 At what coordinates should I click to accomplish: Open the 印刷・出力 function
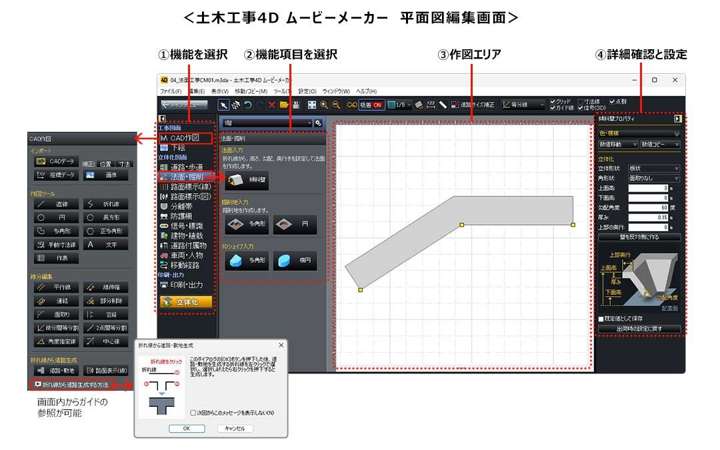point(185,284)
